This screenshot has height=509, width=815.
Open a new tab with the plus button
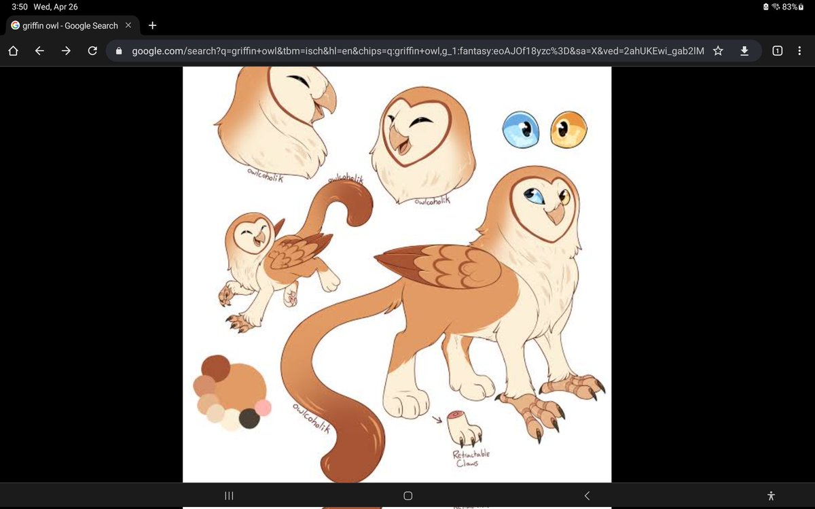pos(152,25)
